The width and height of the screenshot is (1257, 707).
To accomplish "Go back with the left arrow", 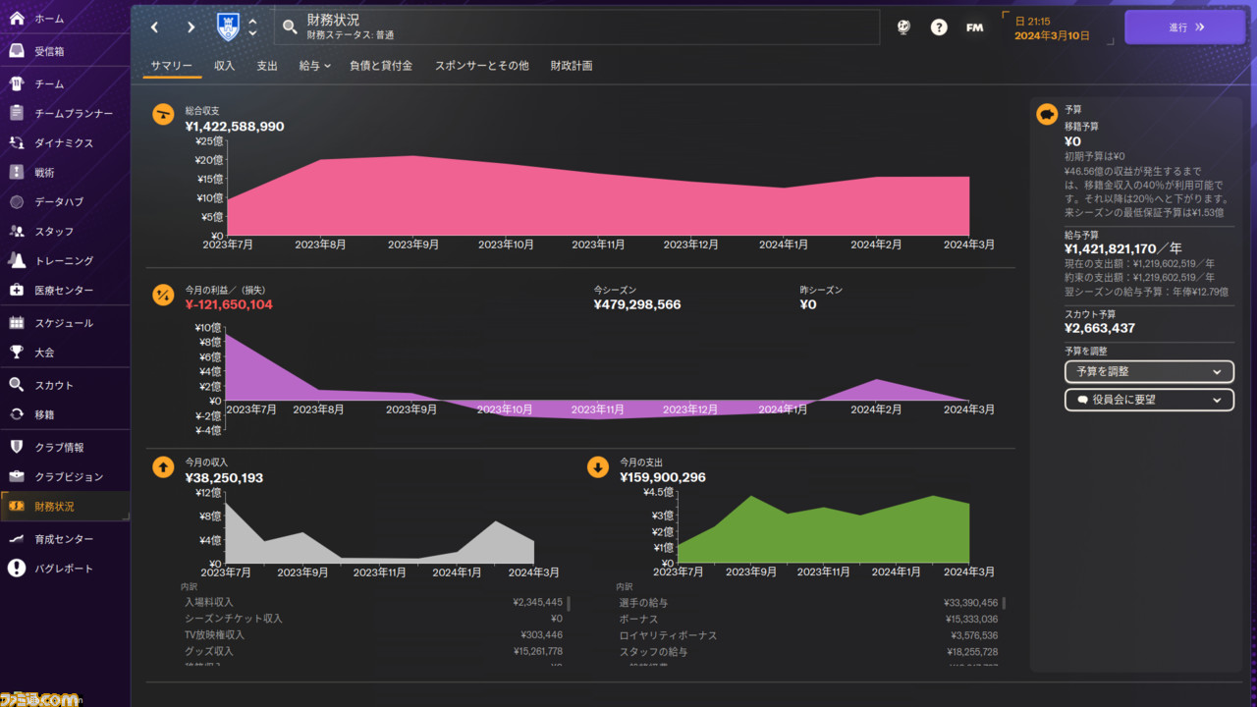I will click(x=155, y=27).
